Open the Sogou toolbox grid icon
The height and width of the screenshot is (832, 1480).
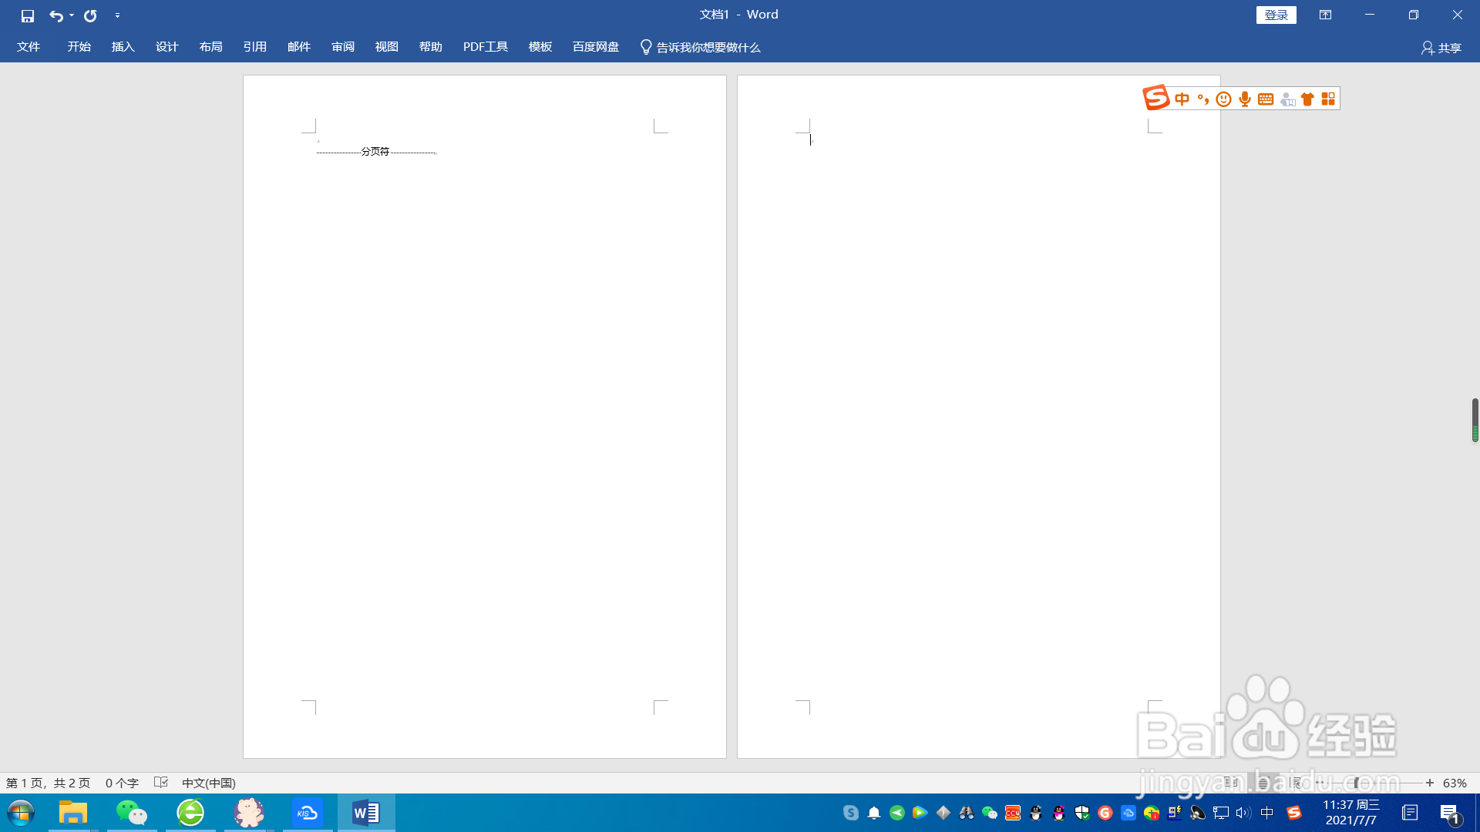pyautogui.click(x=1328, y=99)
